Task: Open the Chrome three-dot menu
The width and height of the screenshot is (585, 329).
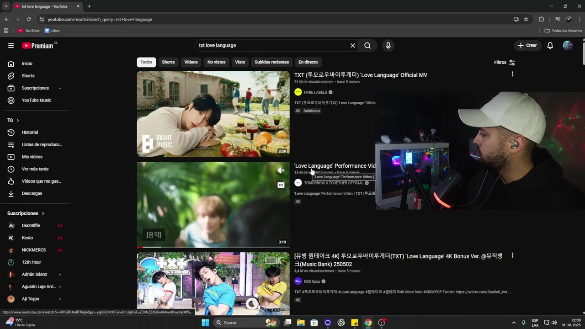Action: pos(580,19)
